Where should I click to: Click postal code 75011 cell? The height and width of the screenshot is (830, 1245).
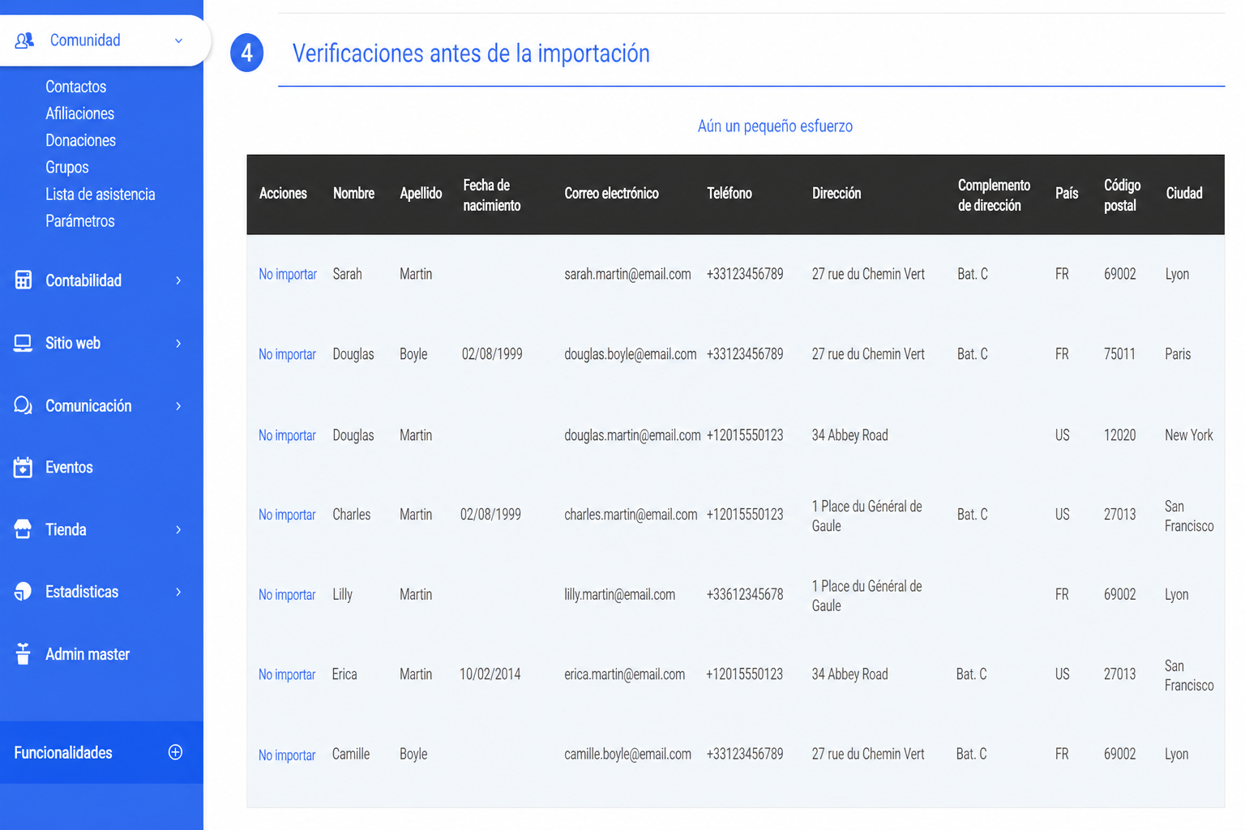pyautogui.click(x=1119, y=354)
